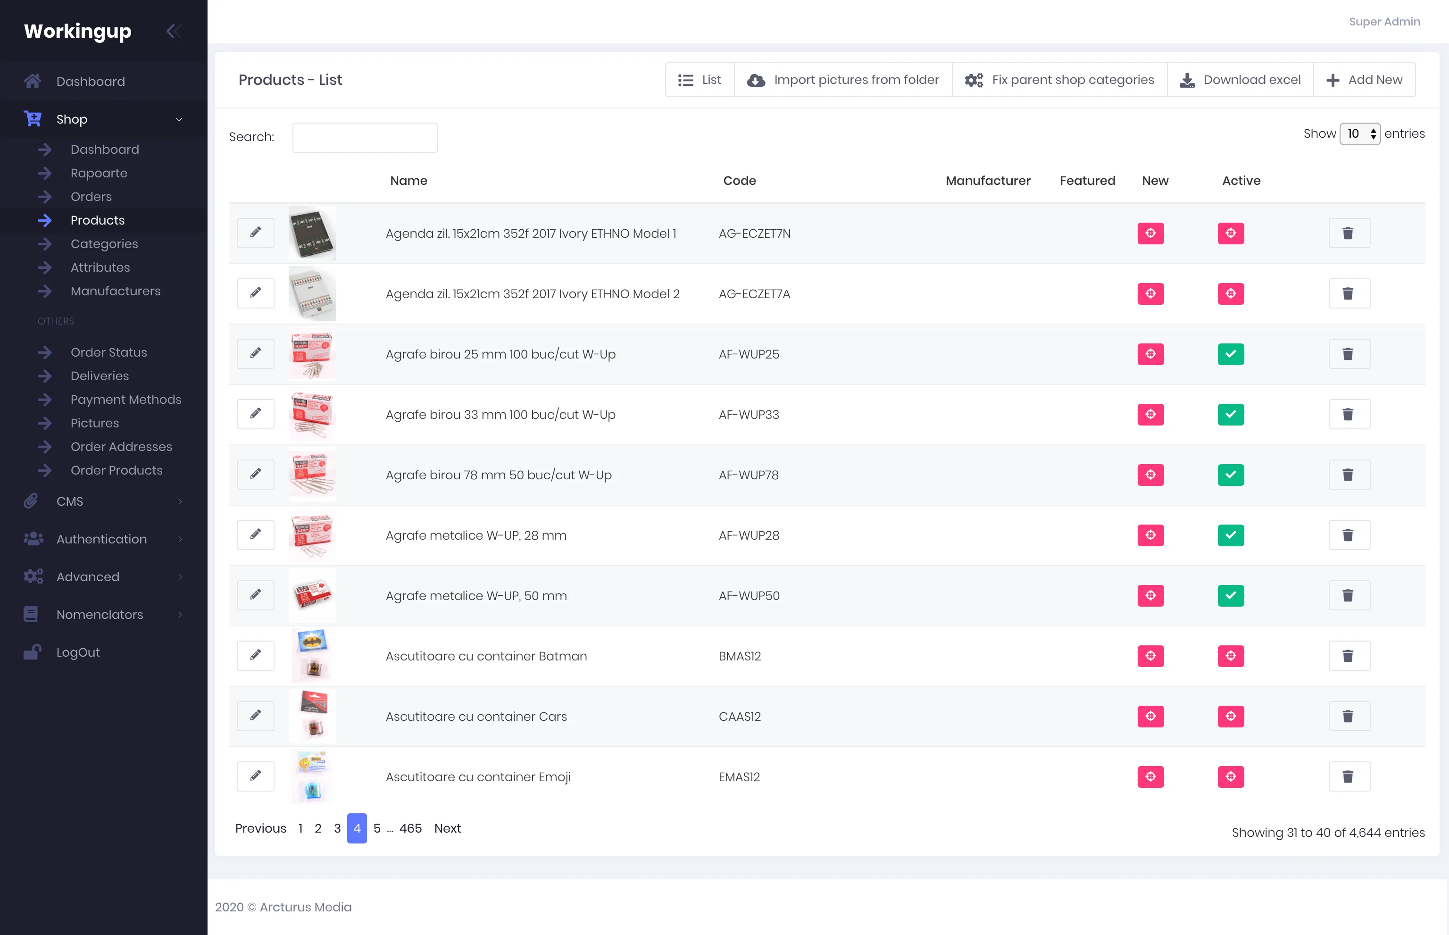This screenshot has height=935, width=1449.
Task: Open the Show entries count dropdown
Action: point(1360,134)
